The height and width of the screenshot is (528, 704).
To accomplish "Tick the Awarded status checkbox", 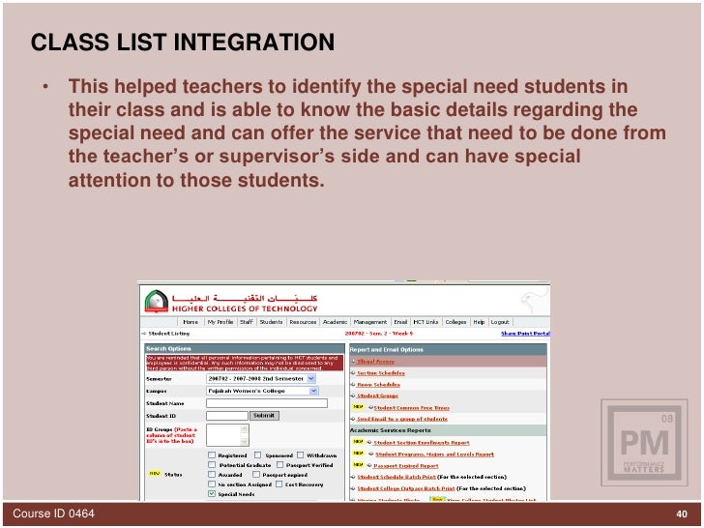I will pyautogui.click(x=212, y=474).
